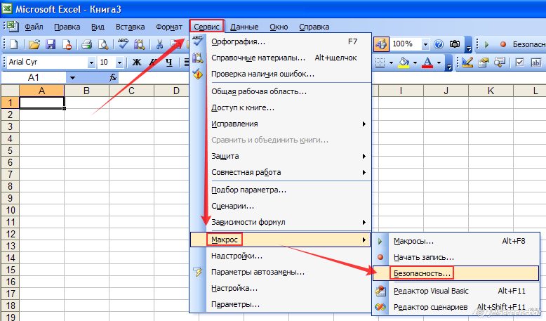Viewport: 546px width, 321px height.
Task: Open font name Arial Cyr dropdown
Action: 91,63
